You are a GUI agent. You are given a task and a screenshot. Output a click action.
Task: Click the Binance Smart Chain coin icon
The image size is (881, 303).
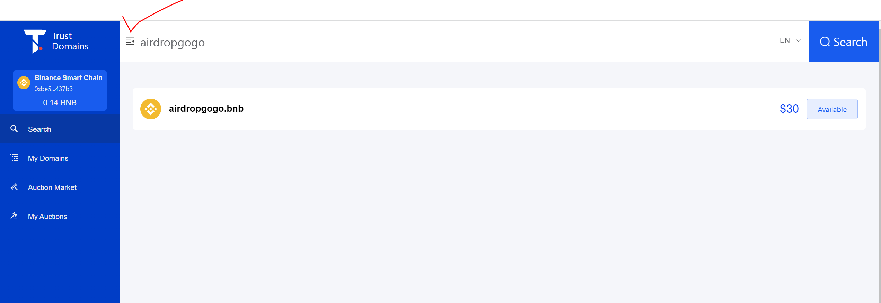[x=24, y=83]
